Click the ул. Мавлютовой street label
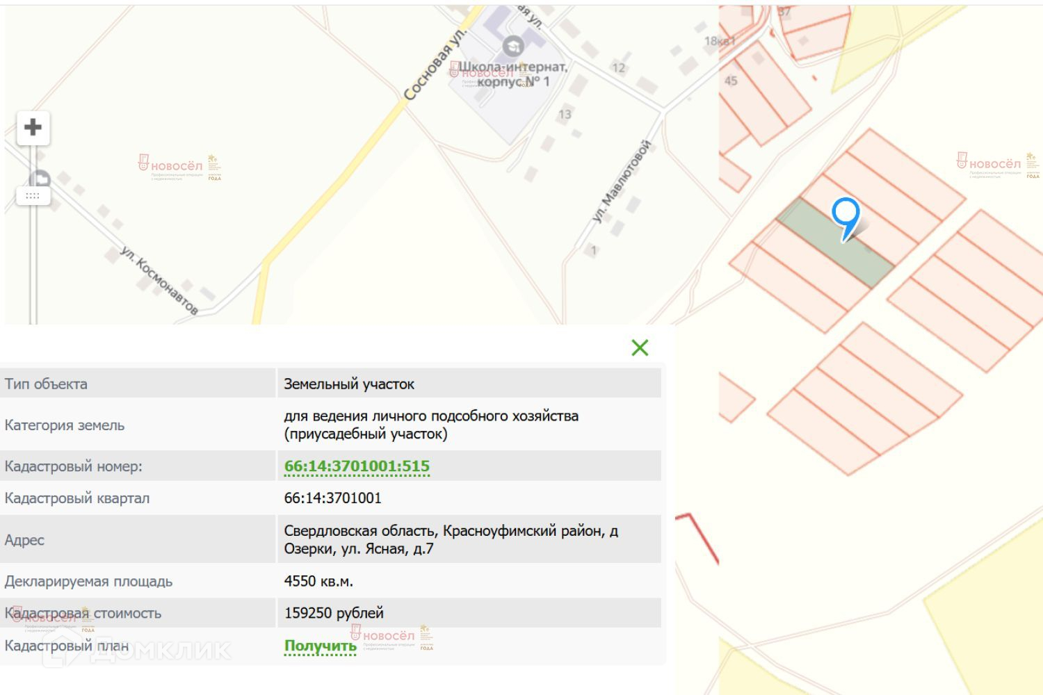This screenshot has height=695, width=1043. (622, 182)
